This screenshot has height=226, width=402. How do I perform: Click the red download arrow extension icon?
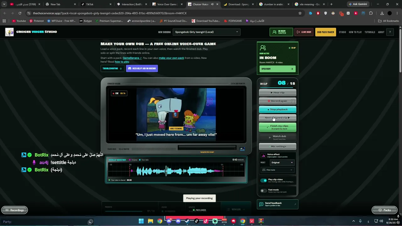click(x=356, y=13)
